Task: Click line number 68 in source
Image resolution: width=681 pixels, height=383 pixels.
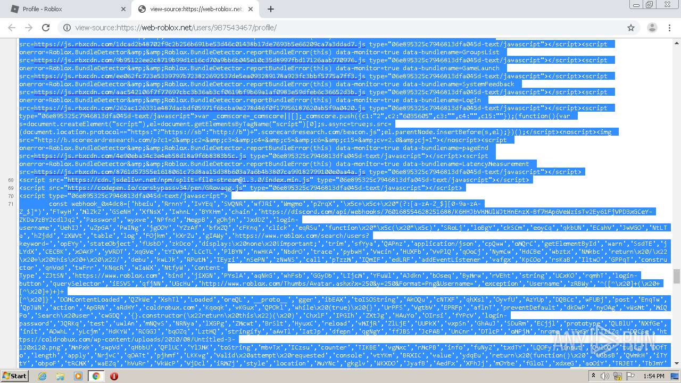Action: click(11, 180)
